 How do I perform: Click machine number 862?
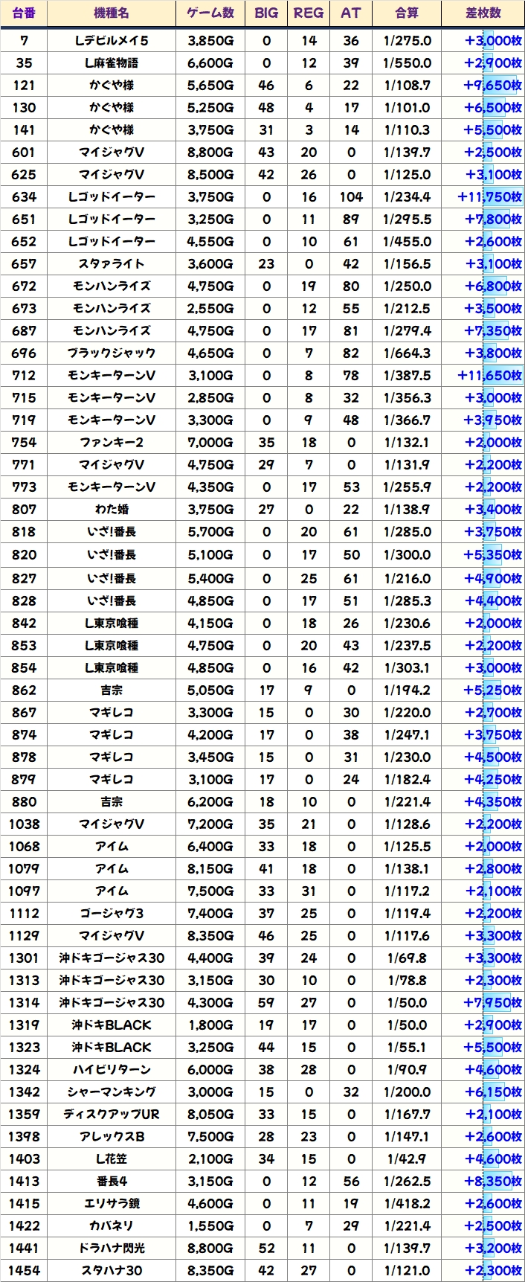24,690
